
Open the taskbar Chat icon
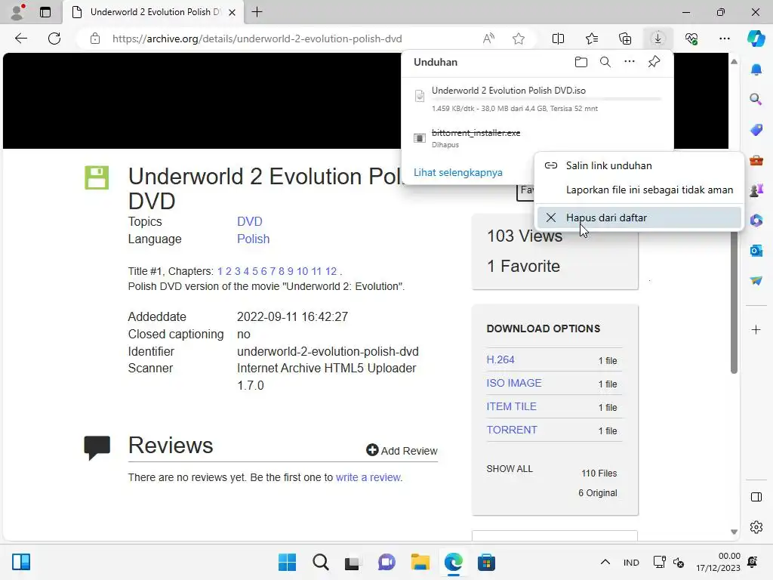coord(386,562)
